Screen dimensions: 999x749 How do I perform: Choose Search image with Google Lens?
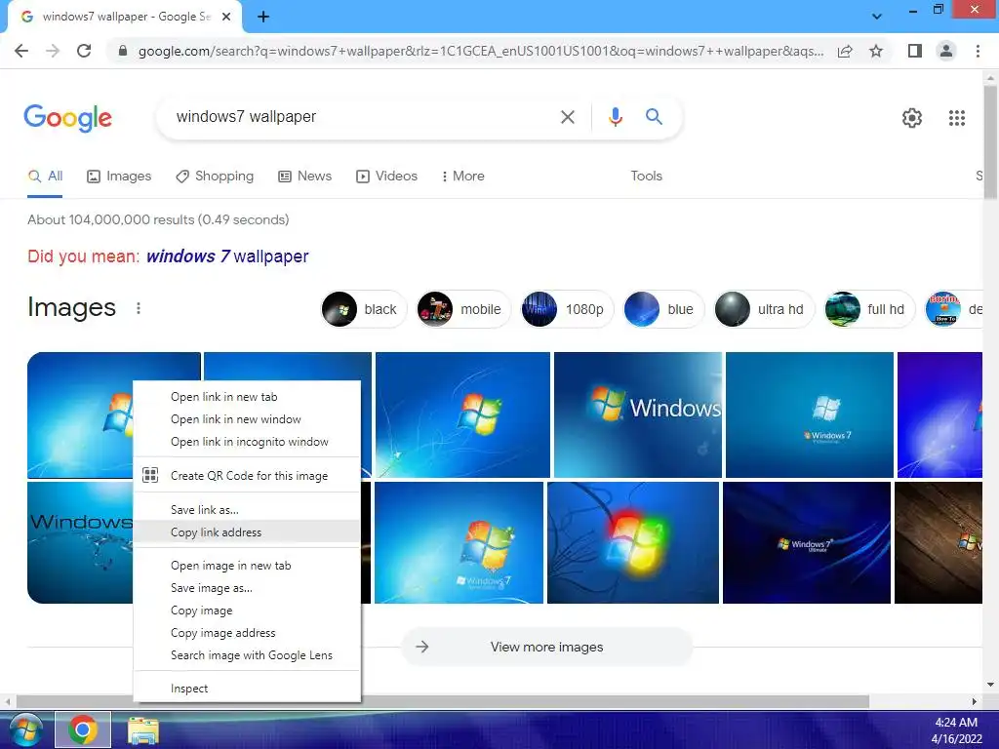pos(247,654)
